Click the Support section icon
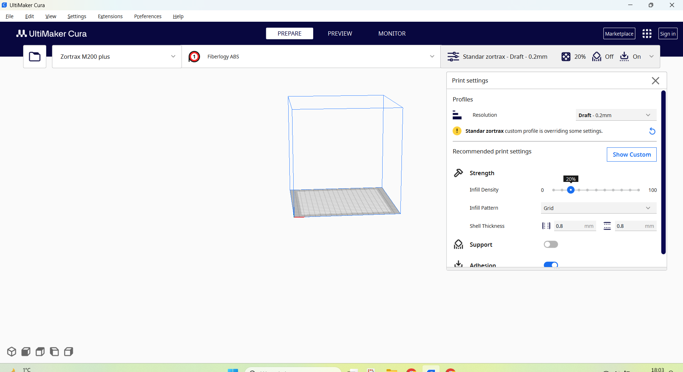The height and width of the screenshot is (372, 683). click(x=458, y=245)
